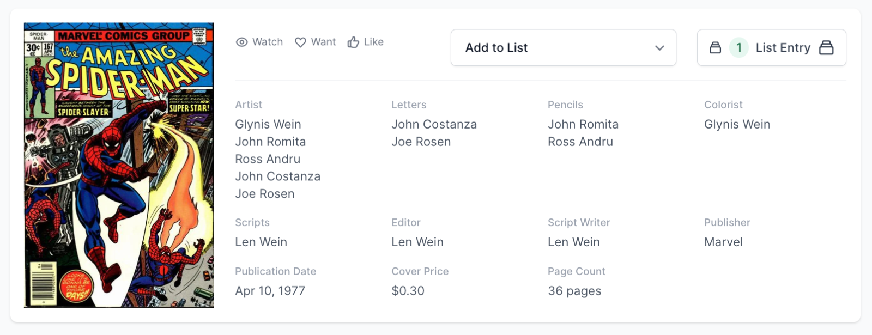The image size is (872, 335).
Task: Open Len Wein under Editor
Action: coord(417,242)
